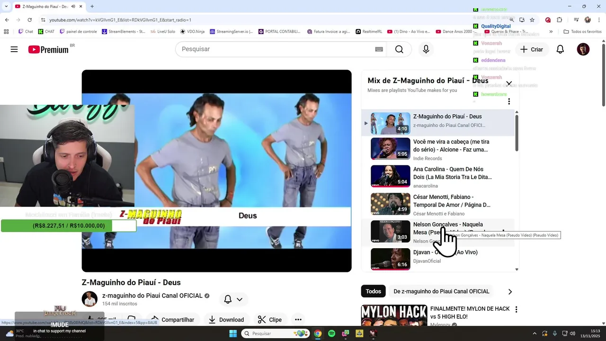Select De z-maguinho do Piauí chip
The width and height of the screenshot is (606, 341).
(x=441, y=291)
